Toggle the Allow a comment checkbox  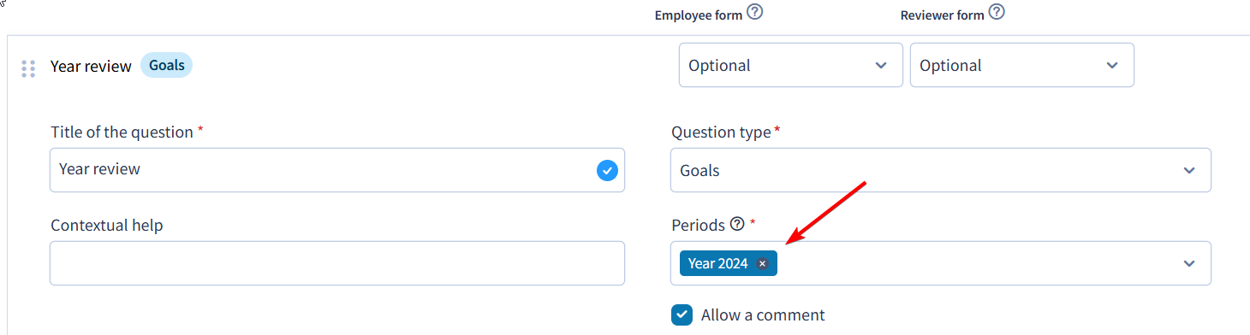click(x=682, y=314)
